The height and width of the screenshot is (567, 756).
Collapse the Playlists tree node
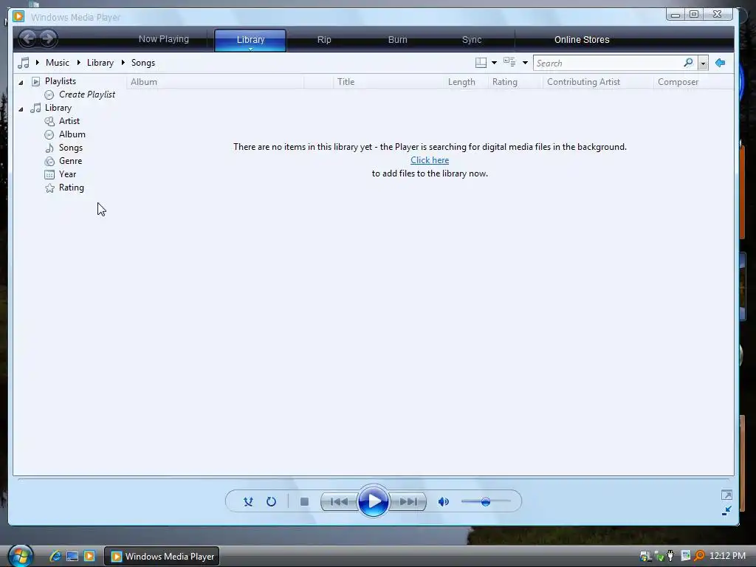pyautogui.click(x=21, y=83)
